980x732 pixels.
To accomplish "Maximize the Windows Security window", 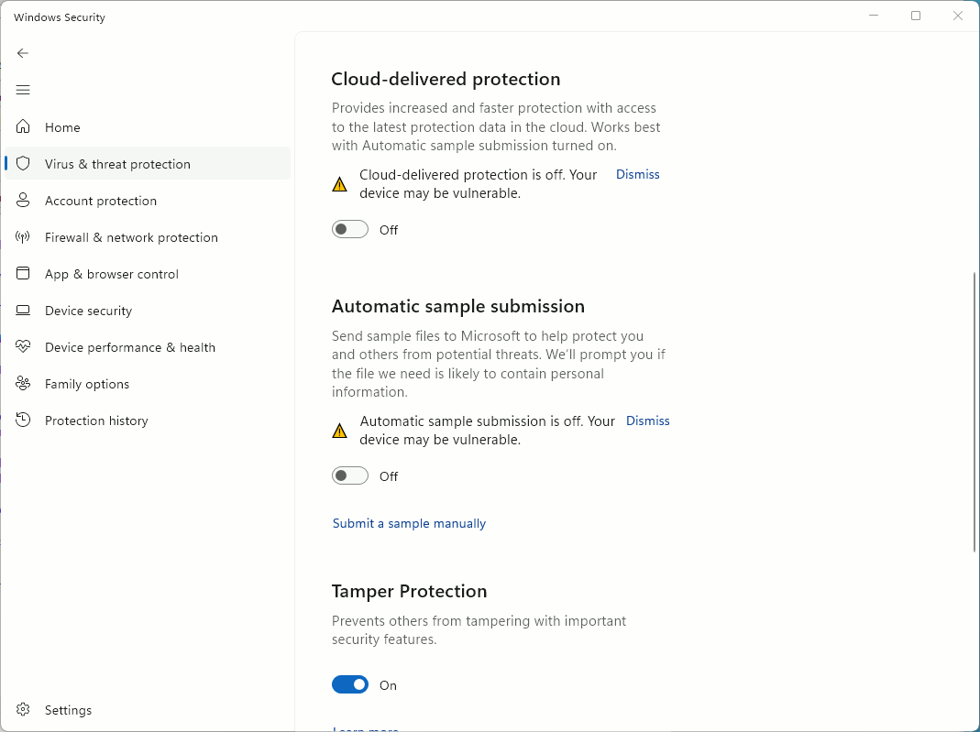I will (916, 16).
